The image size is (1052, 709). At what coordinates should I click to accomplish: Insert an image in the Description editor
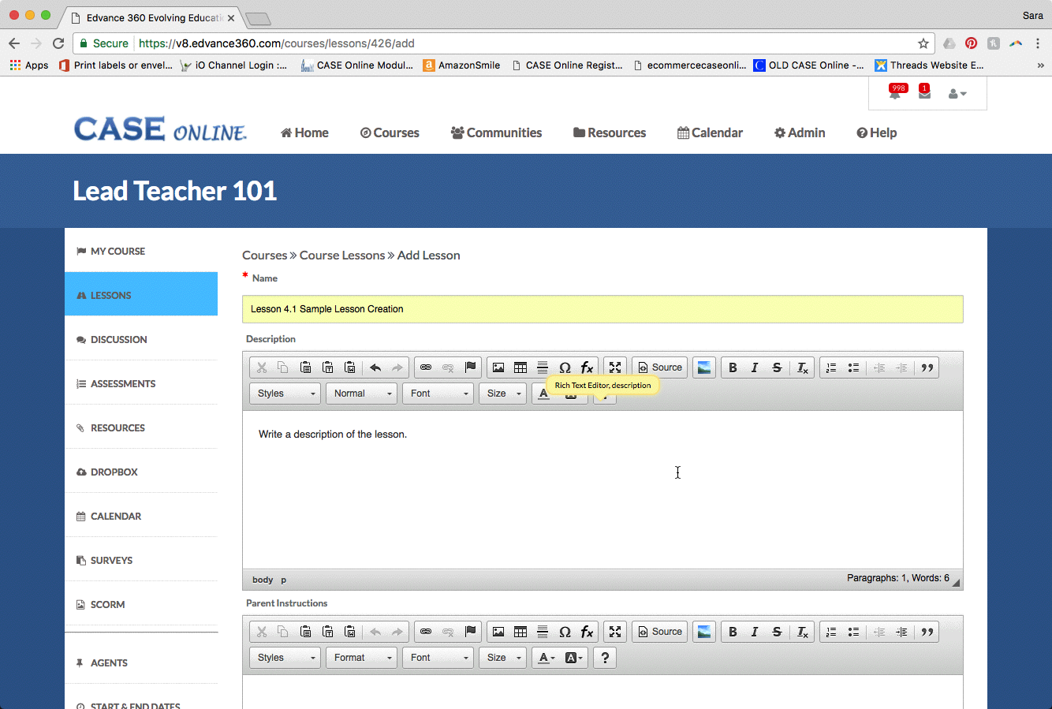[x=498, y=368]
